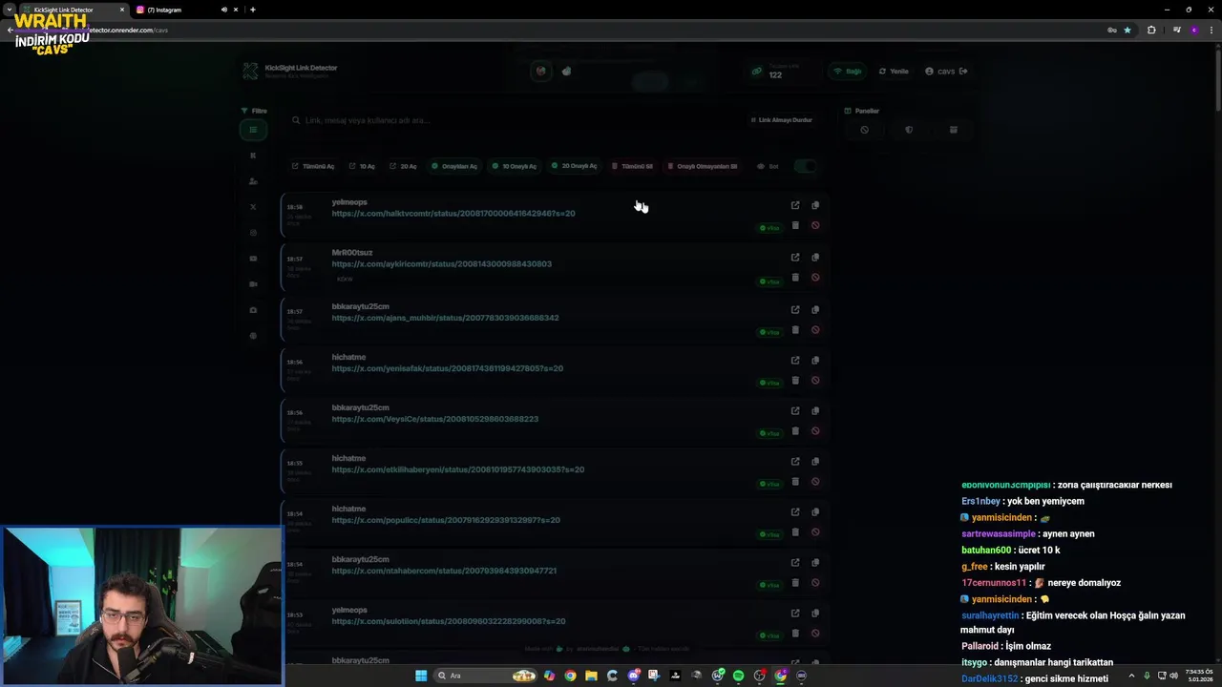Click the first round avatar in header

(x=541, y=72)
